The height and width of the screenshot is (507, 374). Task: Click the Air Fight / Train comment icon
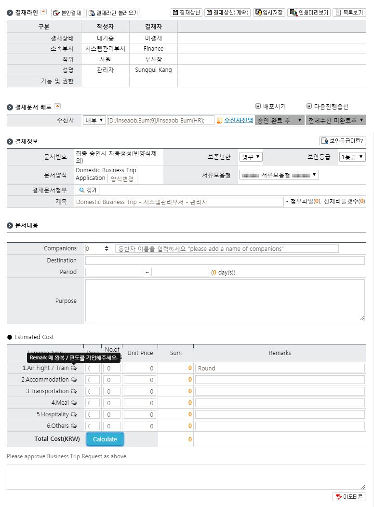click(74, 368)
